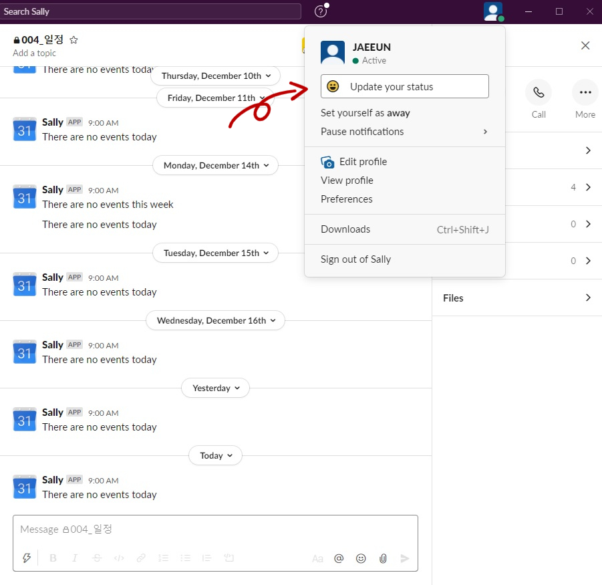Open the user avatar in title bar
The image size is (602, 585).
(x=493, y=11)
